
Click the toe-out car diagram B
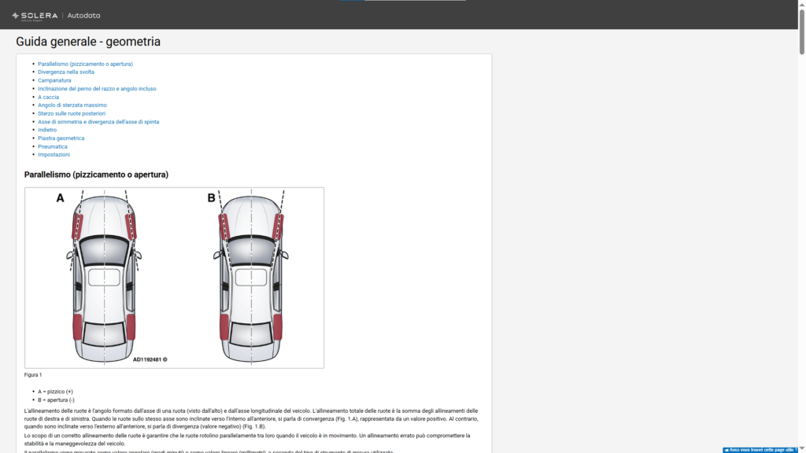point(251,278)
